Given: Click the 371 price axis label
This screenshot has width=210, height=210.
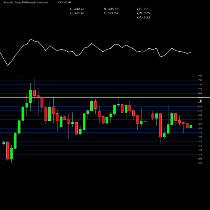Looking at the screenshot, I should [200, 163].
